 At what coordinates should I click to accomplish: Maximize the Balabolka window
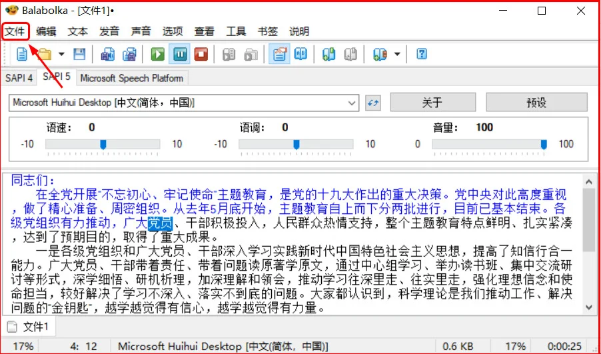(x=542, y=11)
